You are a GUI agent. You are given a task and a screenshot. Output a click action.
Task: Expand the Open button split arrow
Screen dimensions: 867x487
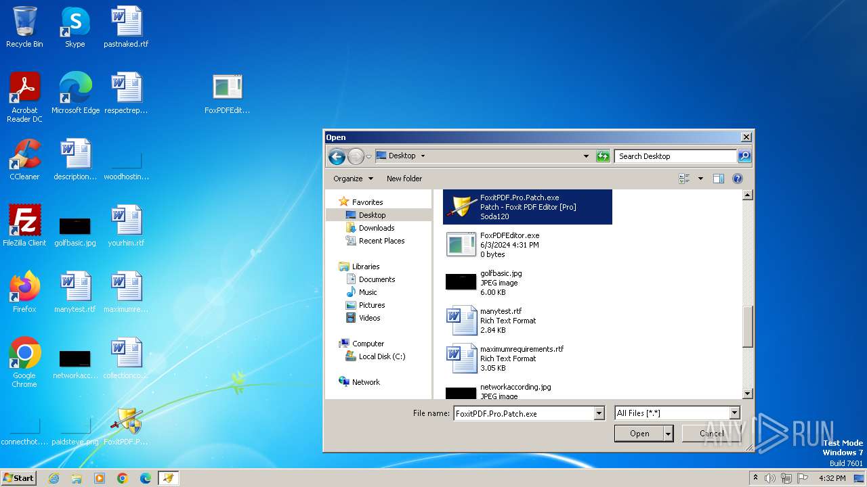668,434
